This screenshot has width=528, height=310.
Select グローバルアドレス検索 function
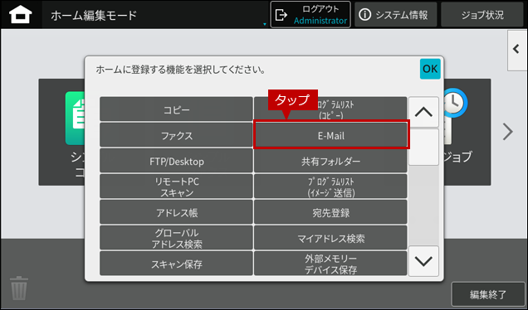176,238
